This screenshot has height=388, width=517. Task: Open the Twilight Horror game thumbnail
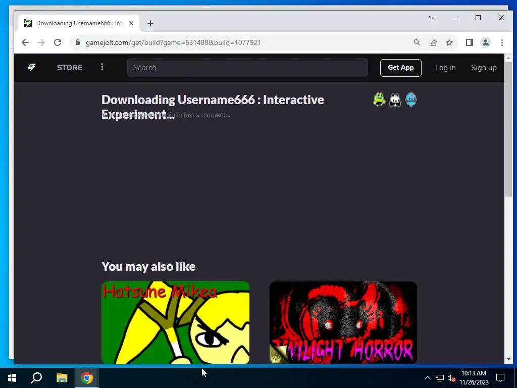point(343,322)
